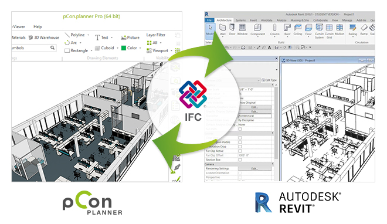The image size is (387, 224).
Task: Expand the Polyline dropdown arrow
Action: point(89,35)
